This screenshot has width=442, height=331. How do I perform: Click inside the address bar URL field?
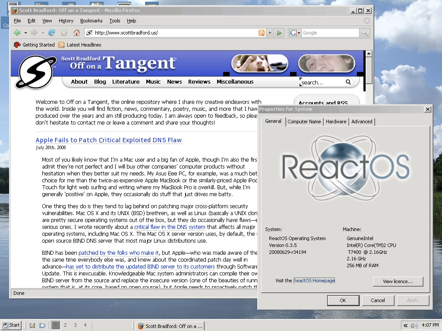point(173,33)
